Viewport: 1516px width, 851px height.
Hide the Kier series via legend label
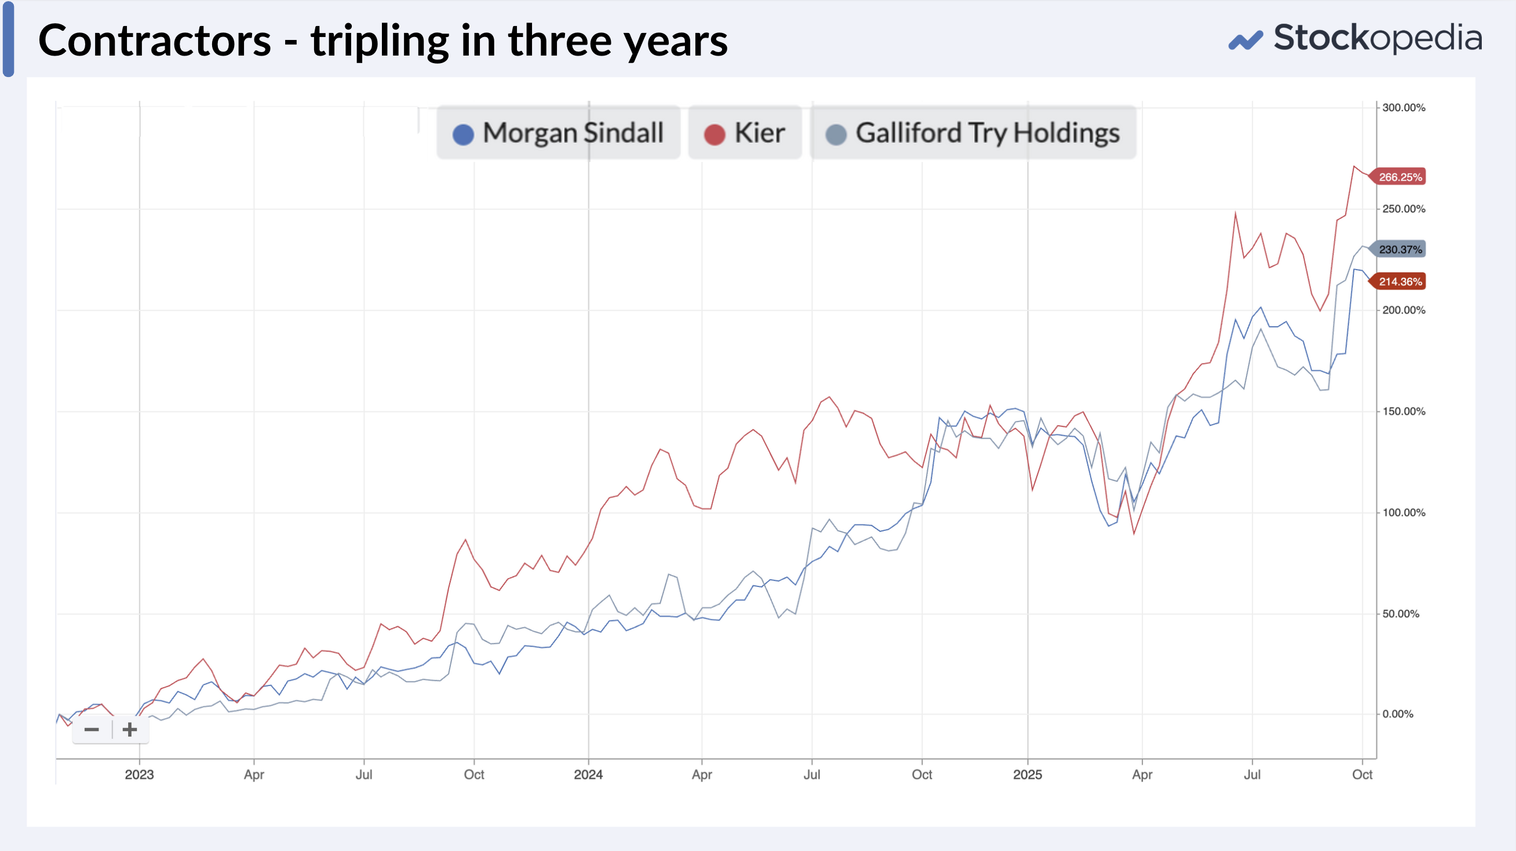[759, 133]
